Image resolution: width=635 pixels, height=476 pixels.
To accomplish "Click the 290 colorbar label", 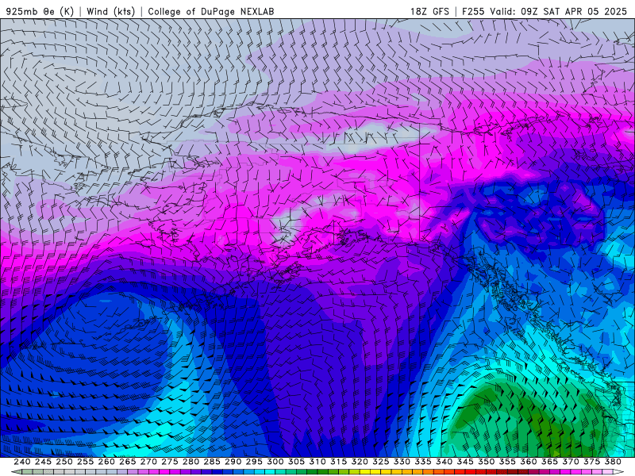I will click(233, 462).
